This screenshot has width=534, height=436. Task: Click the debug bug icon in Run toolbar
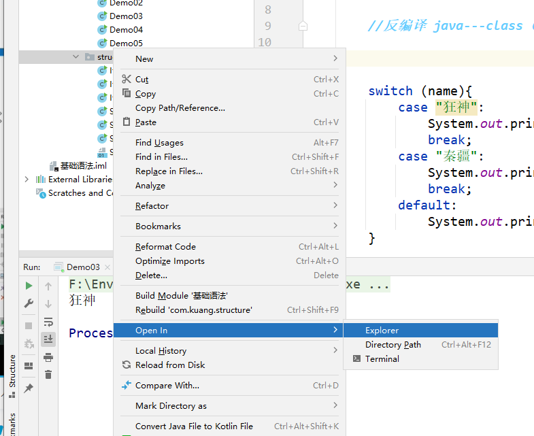(29, 343)
